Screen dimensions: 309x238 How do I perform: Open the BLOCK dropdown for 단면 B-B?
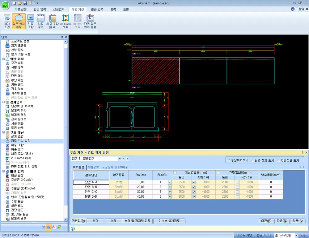(x=170, y=187)
